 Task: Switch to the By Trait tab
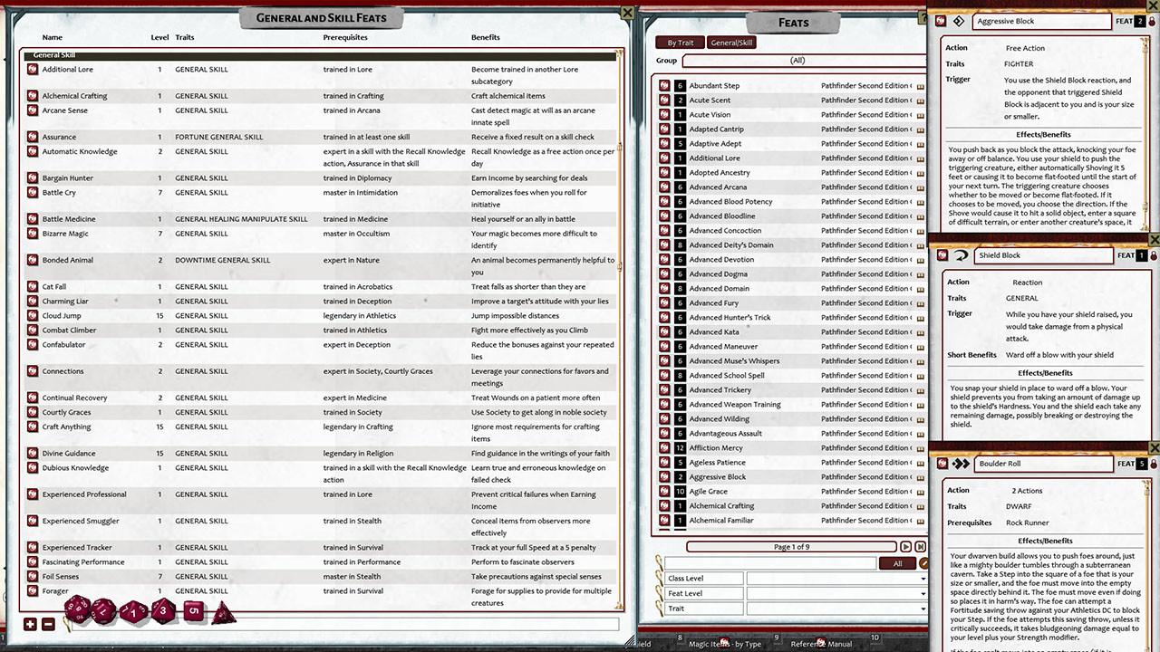pyautogui.click(x=680, y=42)
